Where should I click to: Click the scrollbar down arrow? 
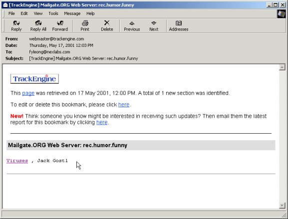click(x=282, y=206)
